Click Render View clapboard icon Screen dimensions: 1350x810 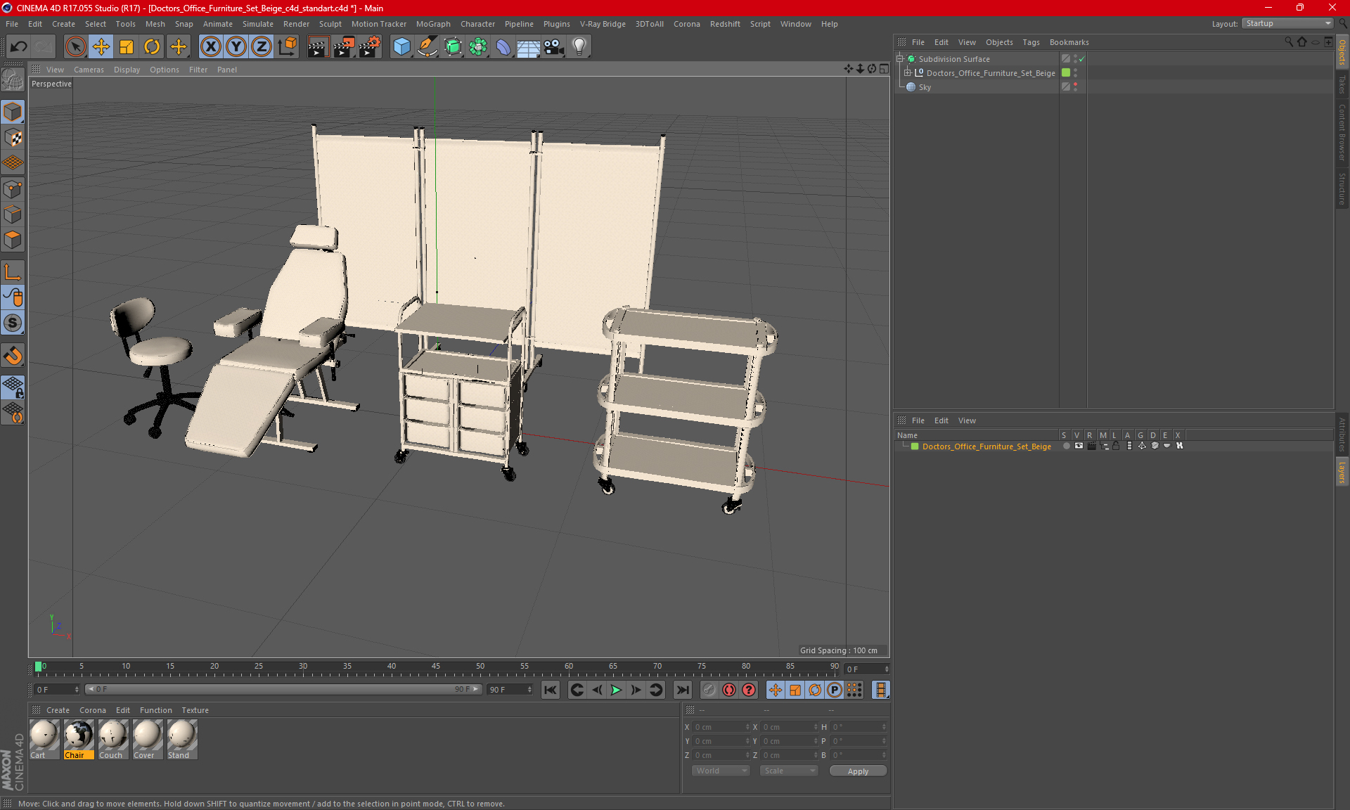pos(318,46)
